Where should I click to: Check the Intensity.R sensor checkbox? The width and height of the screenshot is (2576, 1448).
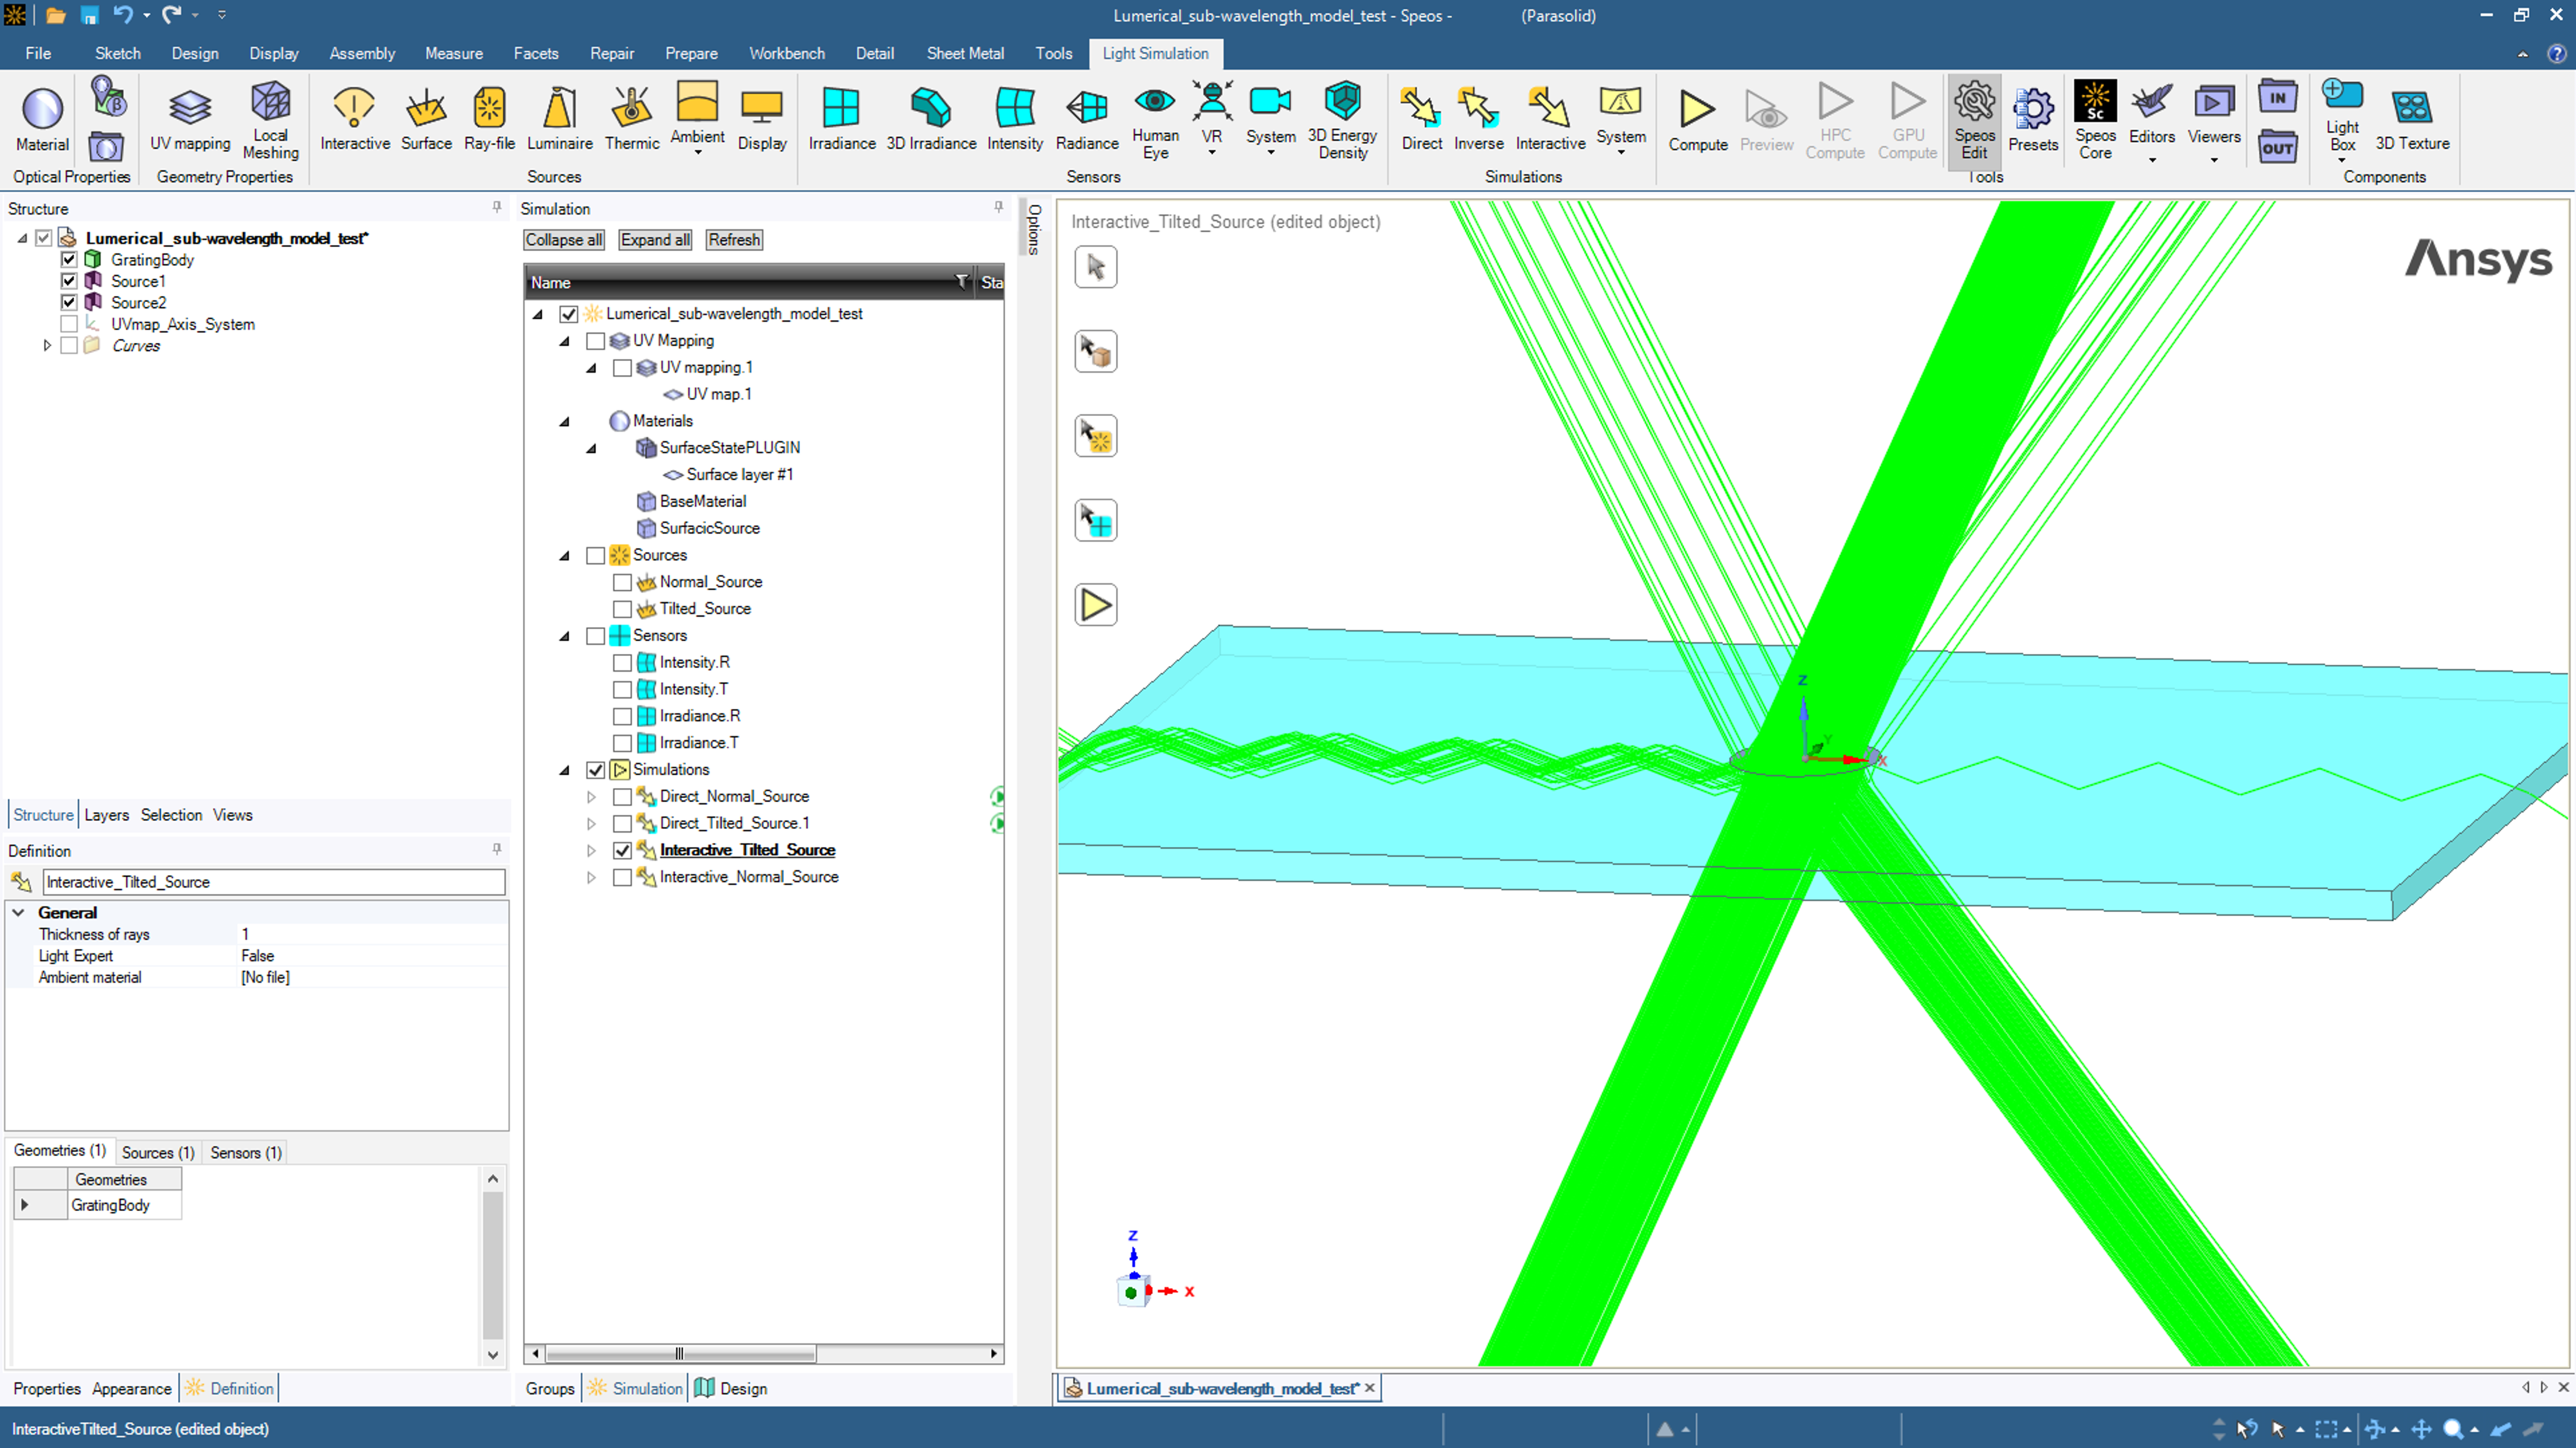(x=622, y=662)
